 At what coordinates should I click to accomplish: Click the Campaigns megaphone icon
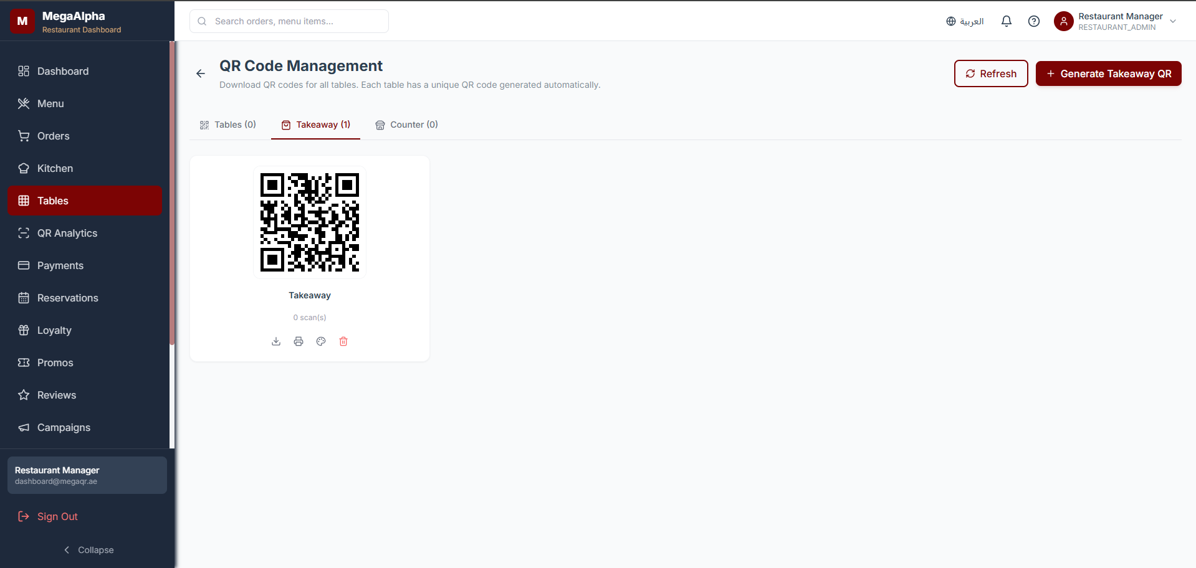pos(24,427)
